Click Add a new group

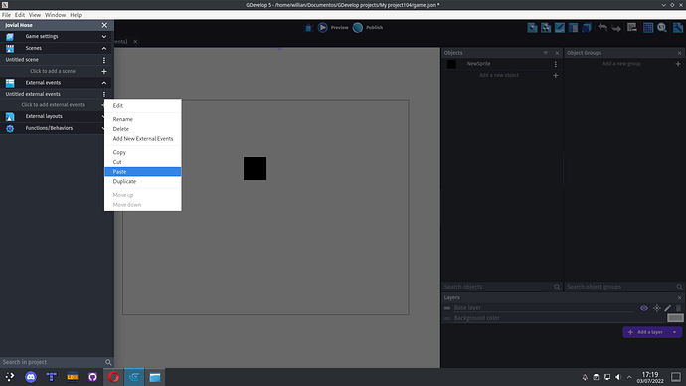coord(621,64)
